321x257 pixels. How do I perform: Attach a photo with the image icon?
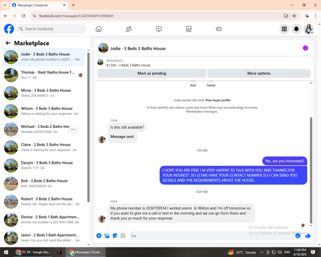pos(107,236)
